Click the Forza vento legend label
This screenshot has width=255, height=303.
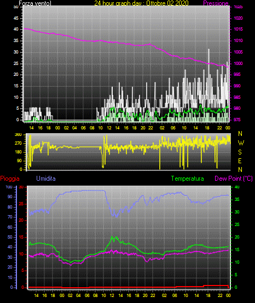pyautogui.click(x=35, y=3)
